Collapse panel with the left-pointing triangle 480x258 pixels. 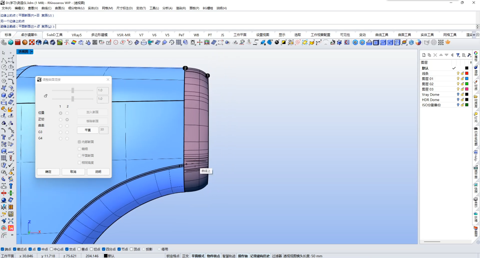coord(452,55)
